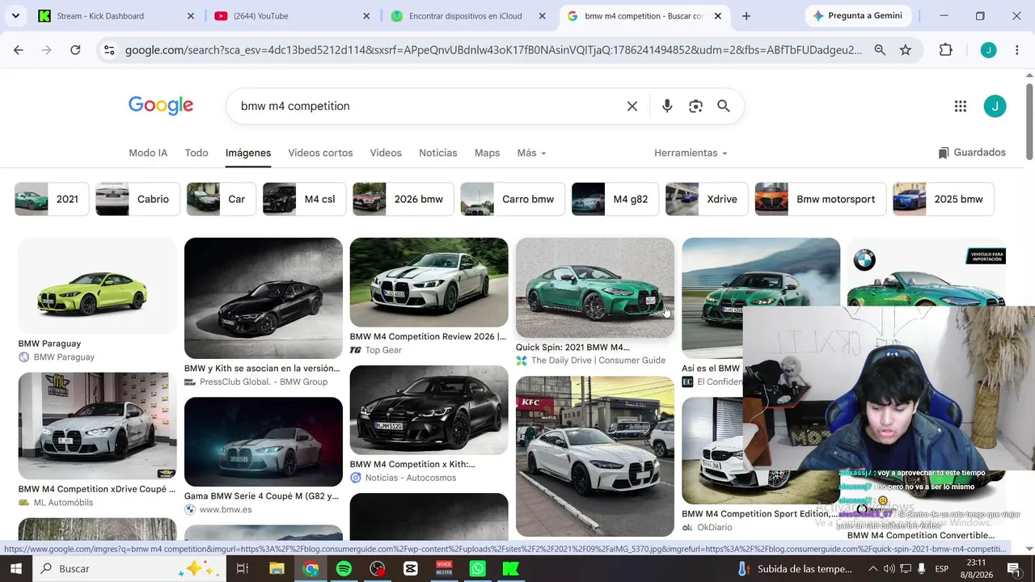Start voice search with the microphone icon
The image size is (1035, 582).
pyautogui.click(x=667, y=106)
